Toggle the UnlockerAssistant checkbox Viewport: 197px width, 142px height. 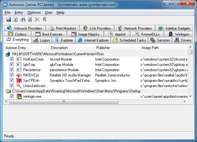coord(12,86)
